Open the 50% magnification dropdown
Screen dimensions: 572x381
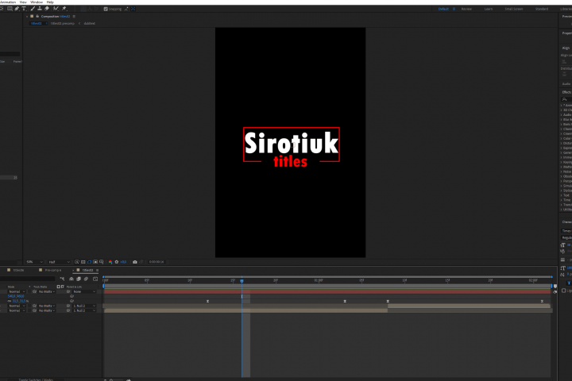[34, 262]
